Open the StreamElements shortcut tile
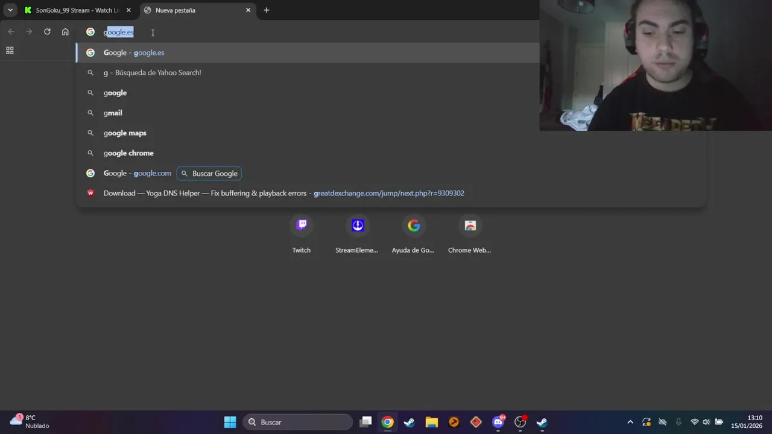Image resolution: width=772 pixels, height=434 pixels. click(357, 234)
